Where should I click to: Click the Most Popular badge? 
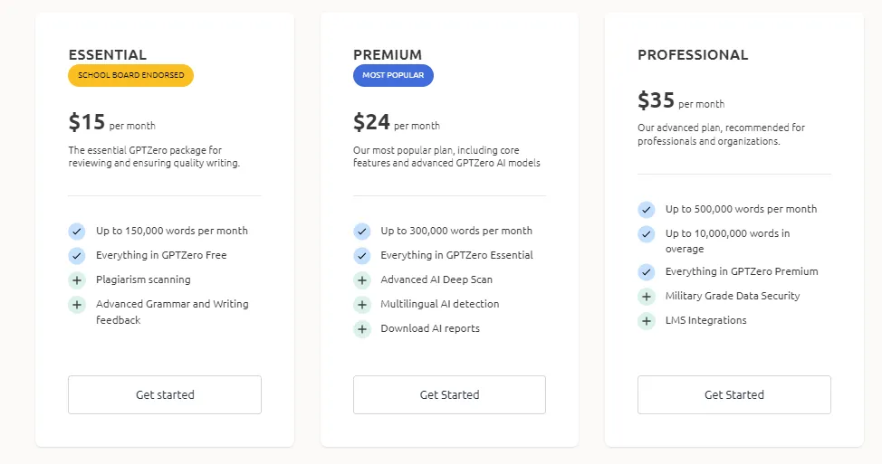pyautogui.click(x=393, y=76)
